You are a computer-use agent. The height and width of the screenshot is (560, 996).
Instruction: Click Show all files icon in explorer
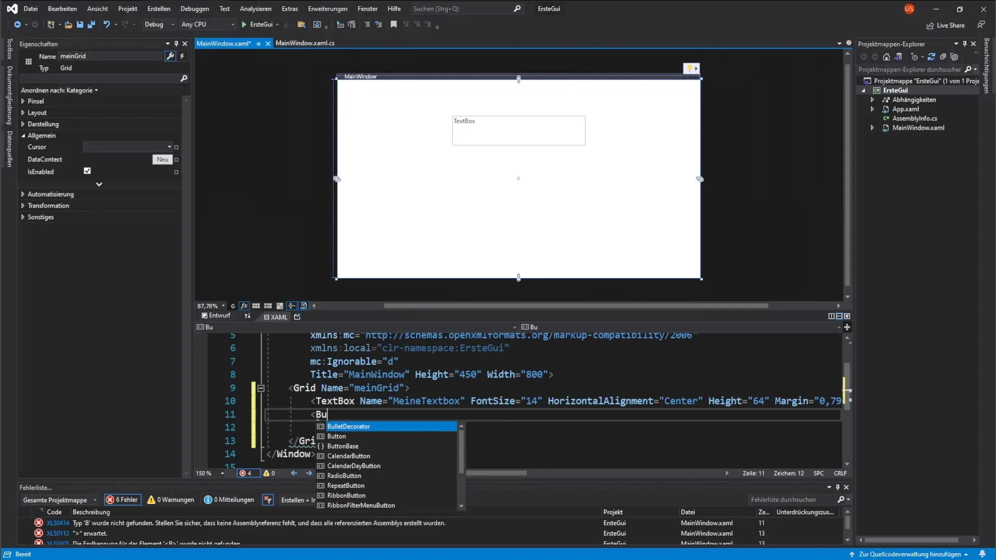point(954,57)
